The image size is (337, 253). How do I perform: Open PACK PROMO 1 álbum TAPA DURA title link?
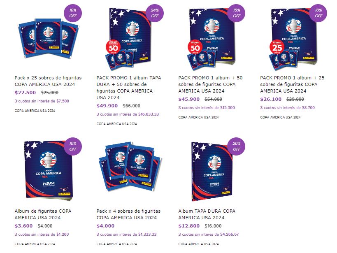[x=128, y=88]
